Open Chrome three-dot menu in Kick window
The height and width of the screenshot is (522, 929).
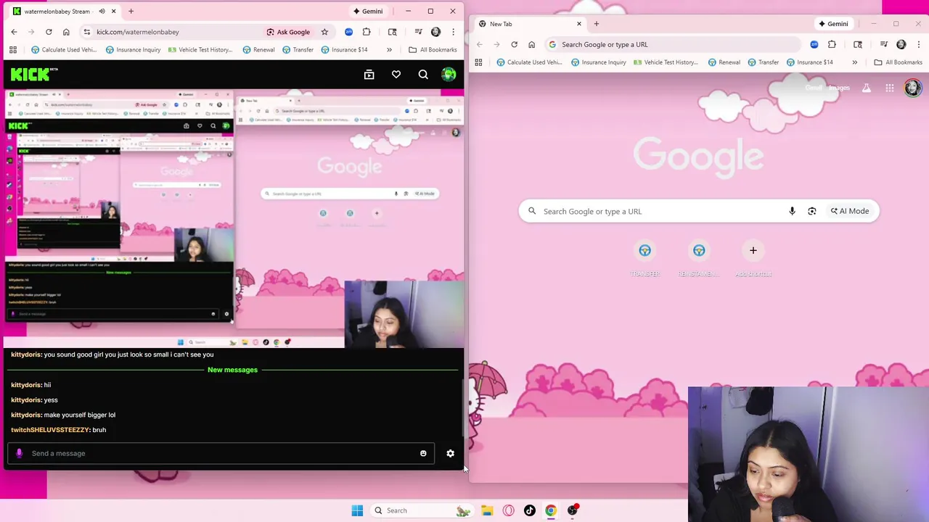453,32
